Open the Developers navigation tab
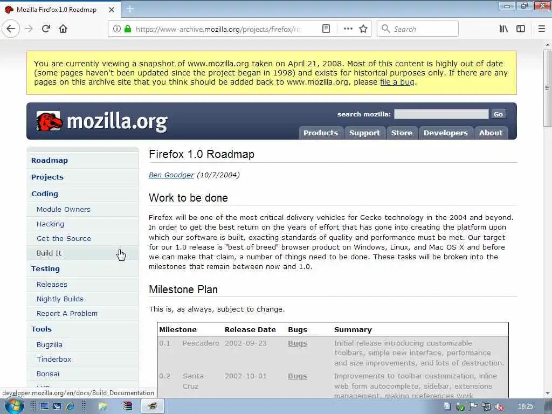Image resolution: width=552 pixels, height=414 pixels. coord(446,133)
